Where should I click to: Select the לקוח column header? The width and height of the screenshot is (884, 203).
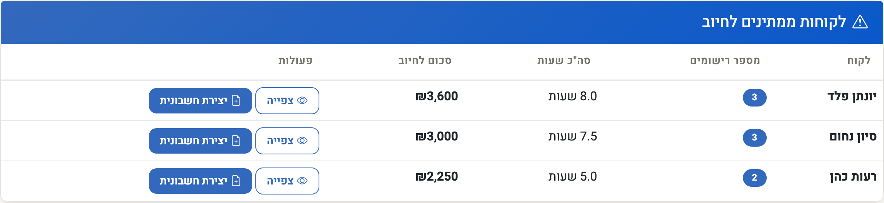tap(859, 61)
